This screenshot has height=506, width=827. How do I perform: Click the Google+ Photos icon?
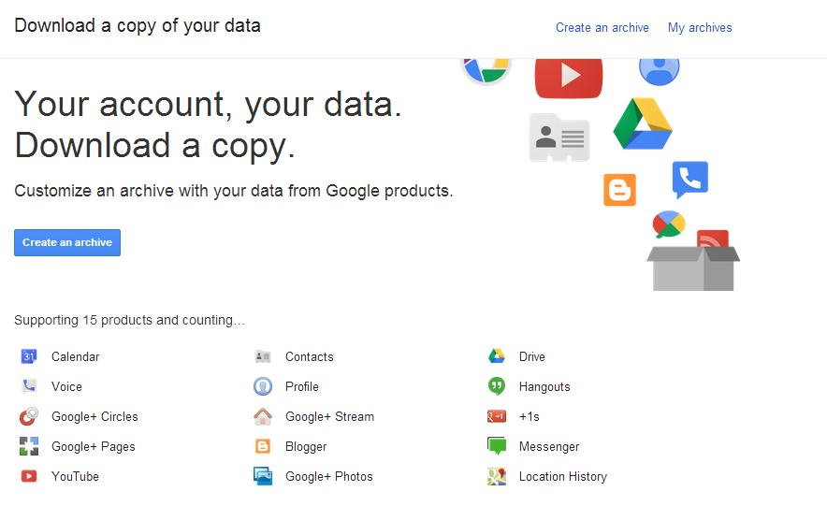[x=263, y=476]
